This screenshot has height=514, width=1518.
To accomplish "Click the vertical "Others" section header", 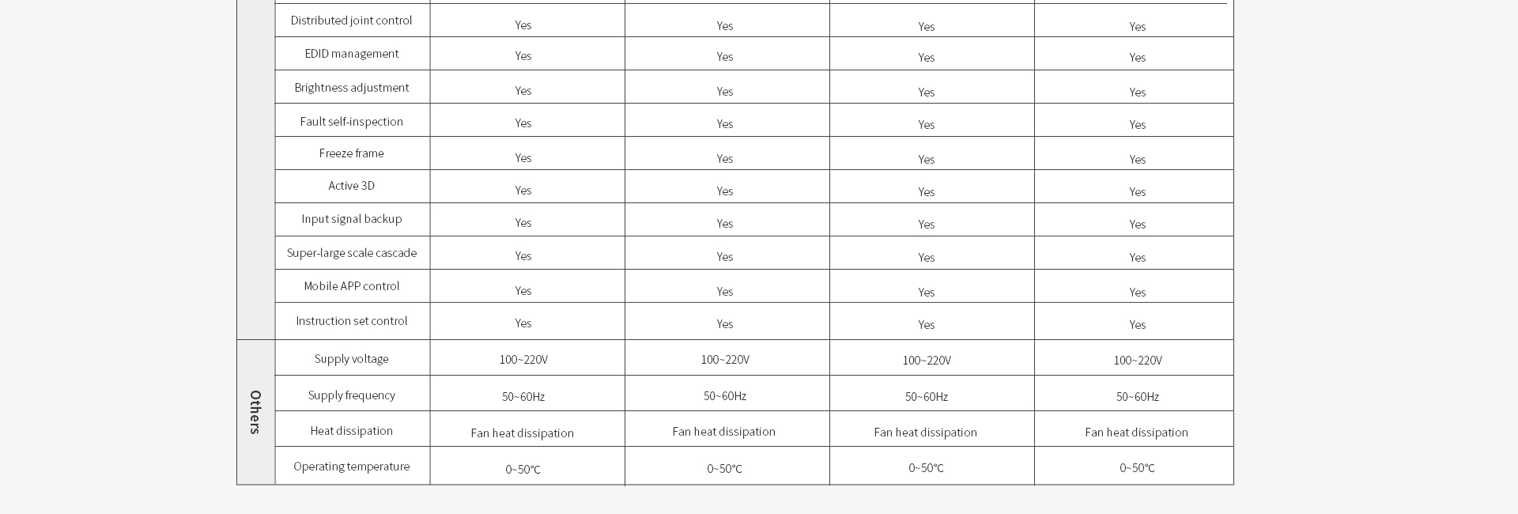I will tap(255, 412).
